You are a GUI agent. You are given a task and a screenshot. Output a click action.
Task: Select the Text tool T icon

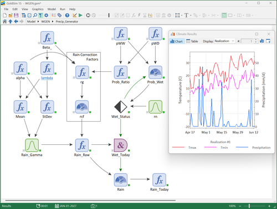pyautogui.click(x=186, y=15)
